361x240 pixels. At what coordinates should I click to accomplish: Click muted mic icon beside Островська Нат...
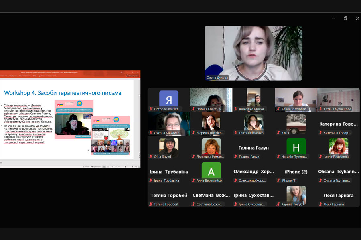(x=151, y=109)
